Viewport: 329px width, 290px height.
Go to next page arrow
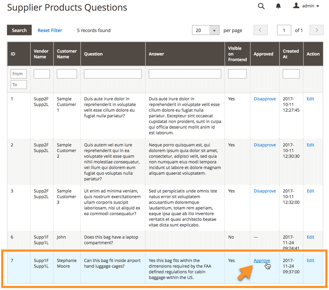pos(316,30)
